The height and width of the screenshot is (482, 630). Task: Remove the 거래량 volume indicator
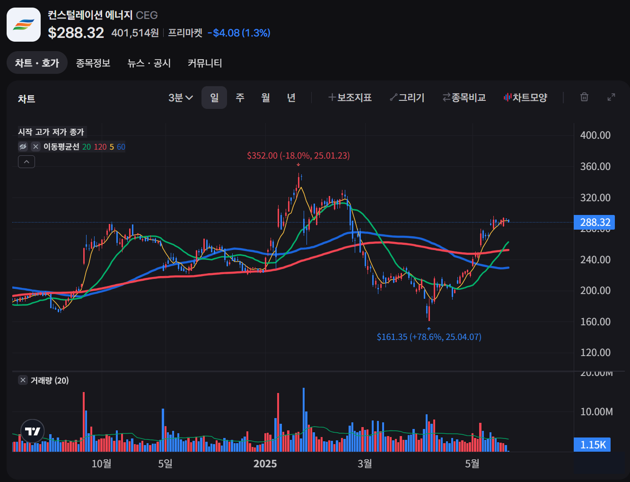coord(23,380)
